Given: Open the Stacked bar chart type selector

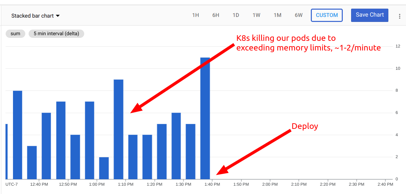Looking at the screenshot, I should click(x=32, y=15).
